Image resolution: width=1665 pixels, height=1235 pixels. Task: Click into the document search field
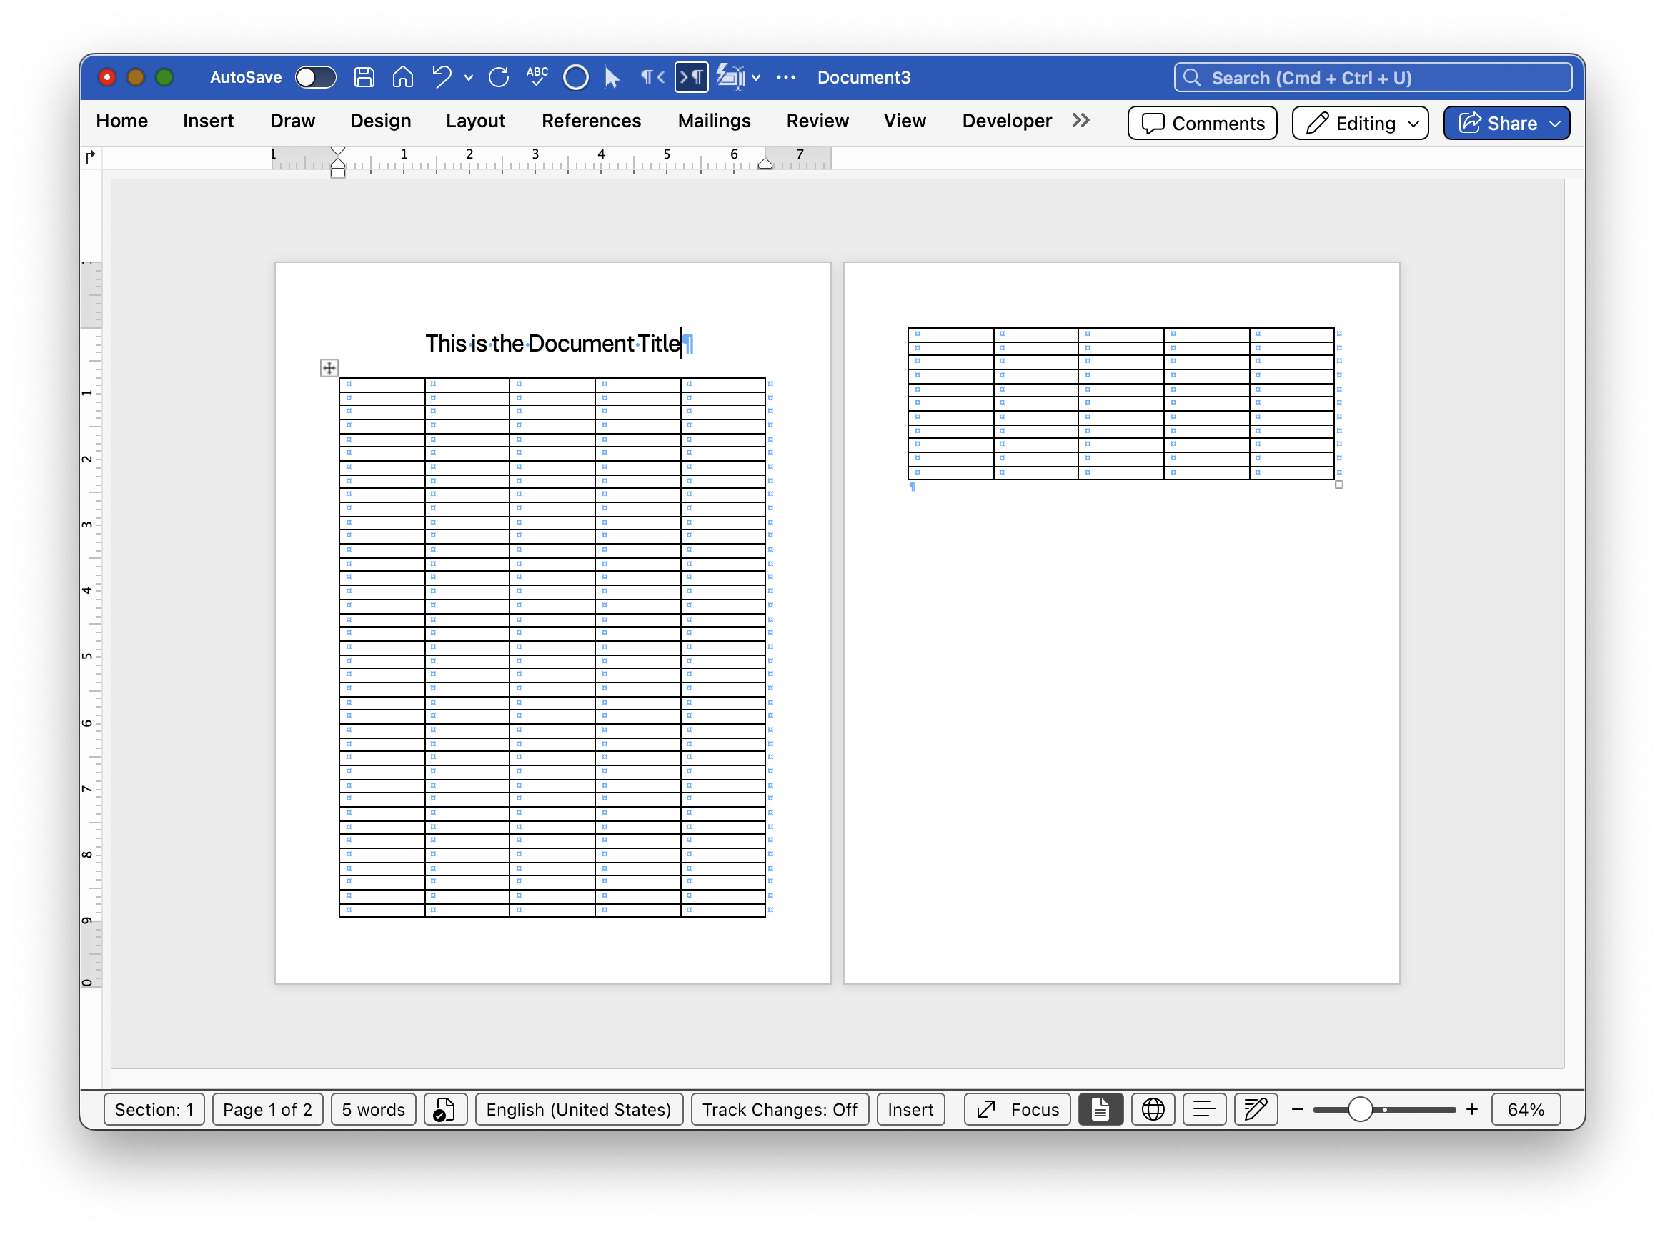1373,78
